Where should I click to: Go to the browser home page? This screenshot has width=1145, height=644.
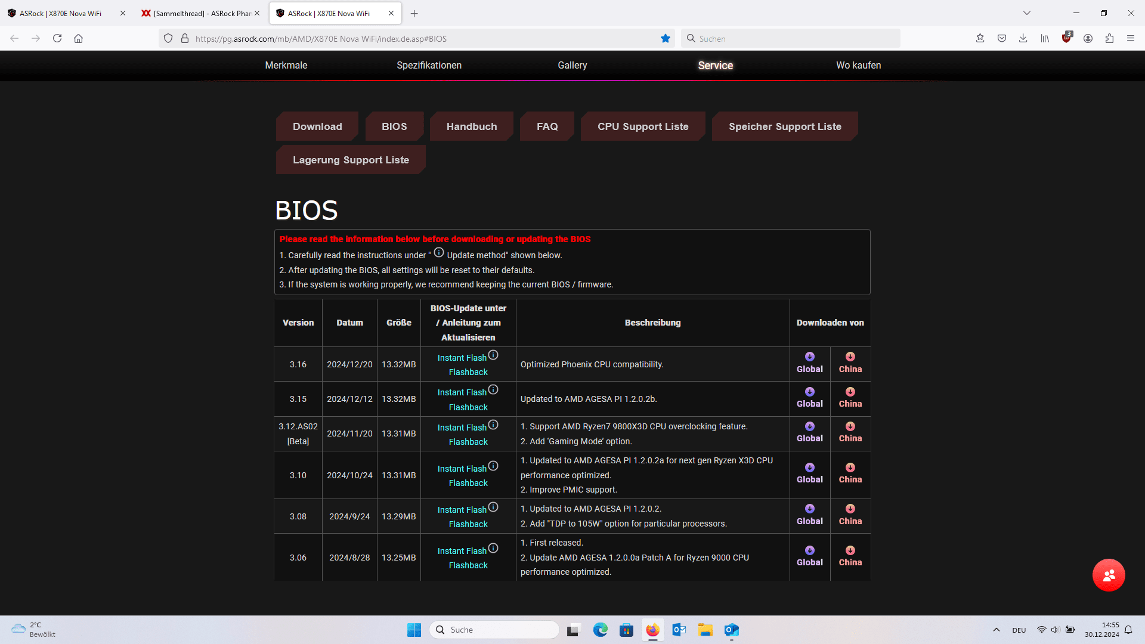(x=78, y=39)
